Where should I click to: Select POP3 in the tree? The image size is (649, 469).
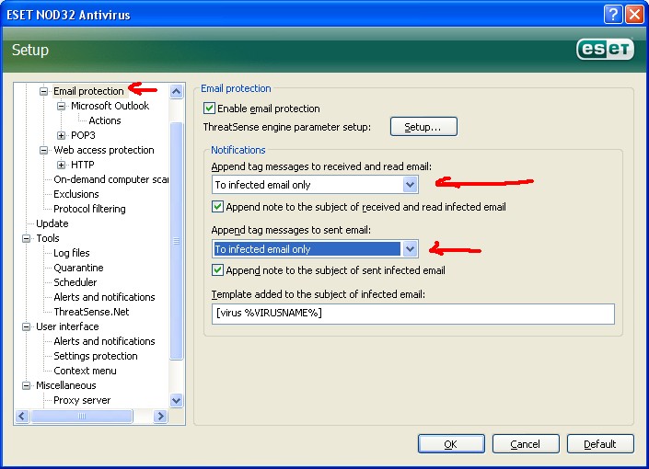click(83, 135)
